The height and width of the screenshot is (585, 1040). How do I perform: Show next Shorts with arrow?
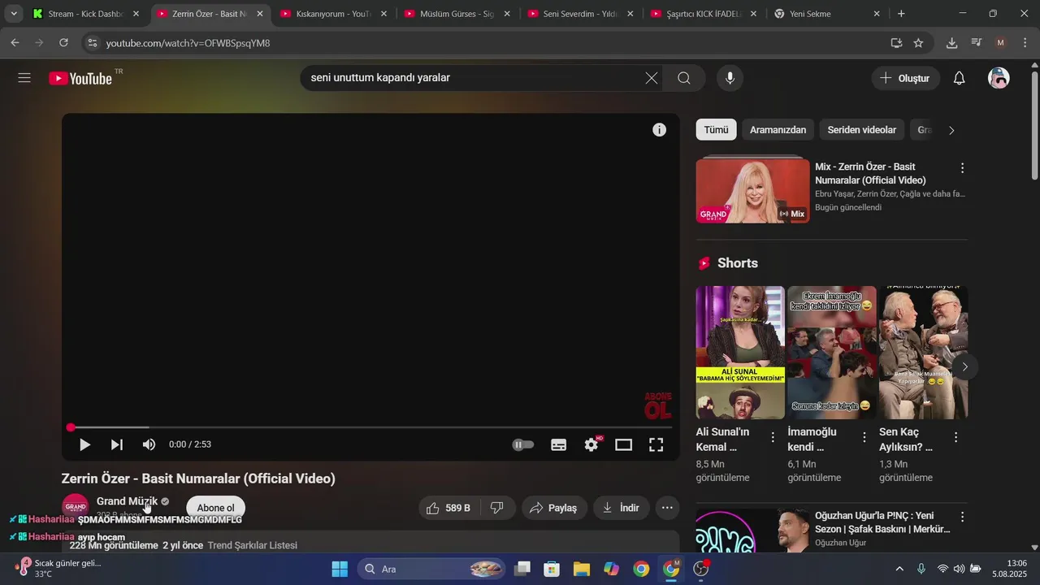[x=964, y=366]
